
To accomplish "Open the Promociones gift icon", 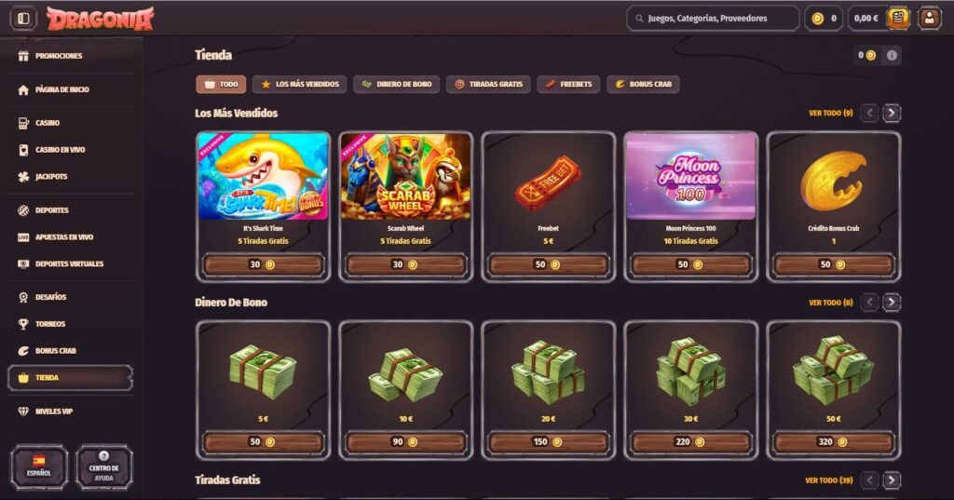I will [x=23, y=56].
